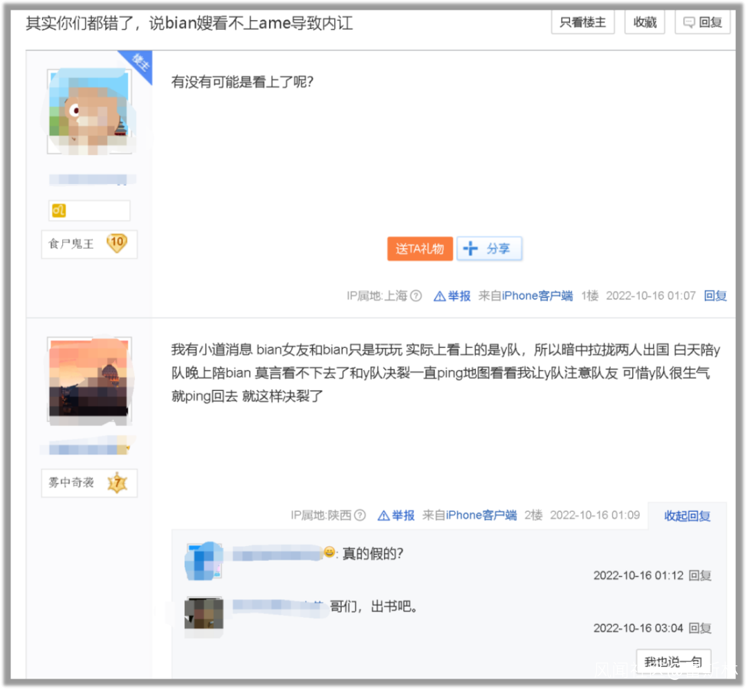
Task: Open the original poster's pixelated avatar
Action: point(89,111)
